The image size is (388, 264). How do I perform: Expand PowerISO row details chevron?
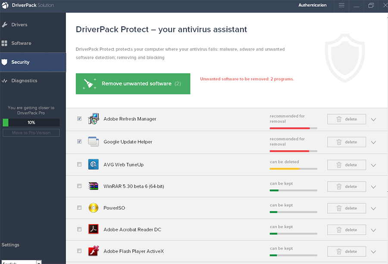pos(373,208)
